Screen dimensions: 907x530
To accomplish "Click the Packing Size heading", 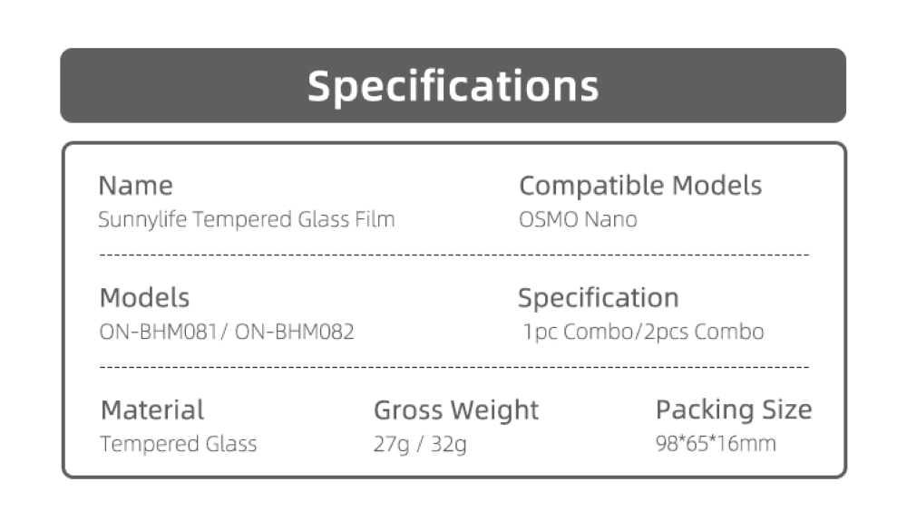I will point(733,410).
